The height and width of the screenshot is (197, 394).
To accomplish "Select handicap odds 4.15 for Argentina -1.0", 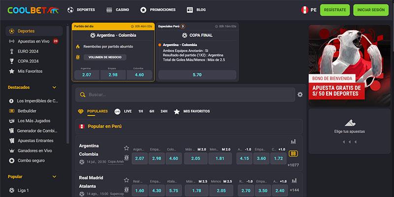I will click(x=244, y=158).
